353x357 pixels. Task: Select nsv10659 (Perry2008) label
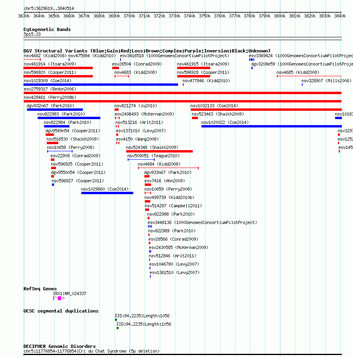tap(168, 189)
